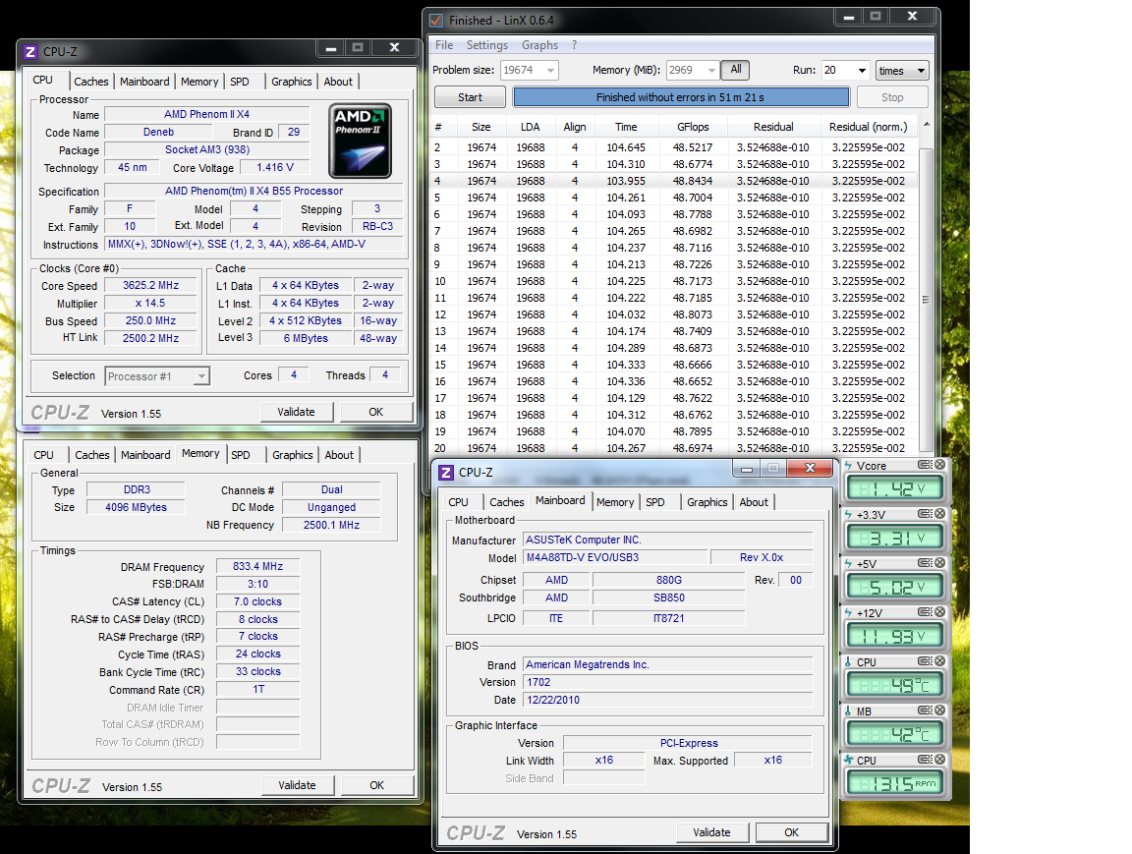The width and height of the screenshot is (1132, 854).
Task: Close the +12V sensor gadget
Action: tap(940, 612)
